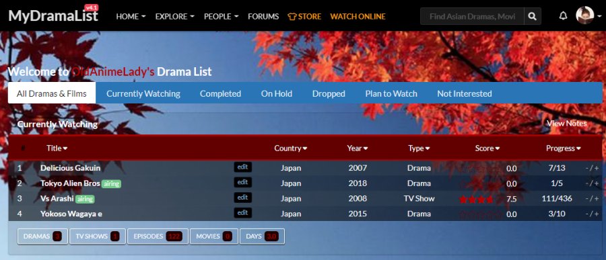The width and height of the screenshot is (606, 260).
Task: Open Watch Online link
Action: point(358,16)
